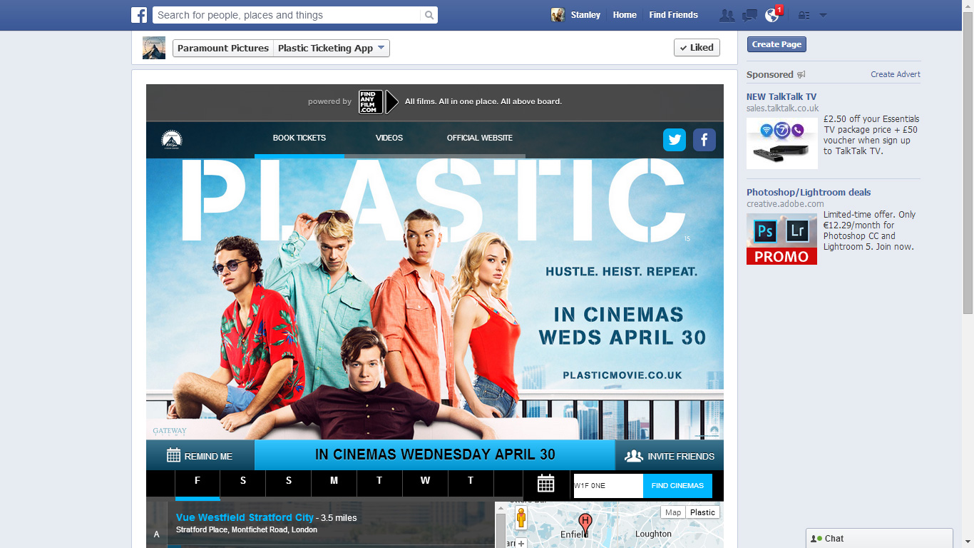Click the REMIND ME button
The width and height of the screenshot is (974, 548).
tap(200, 455)
